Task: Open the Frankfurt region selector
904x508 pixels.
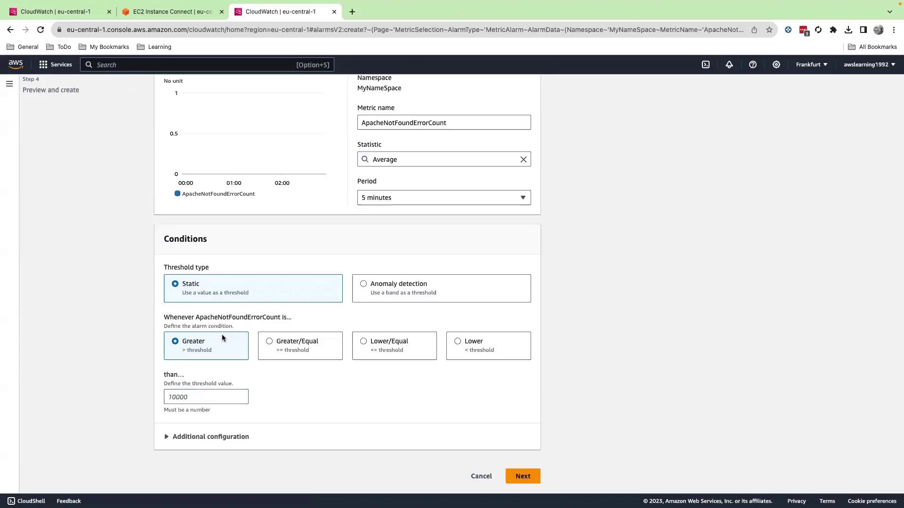Action: 812,64
